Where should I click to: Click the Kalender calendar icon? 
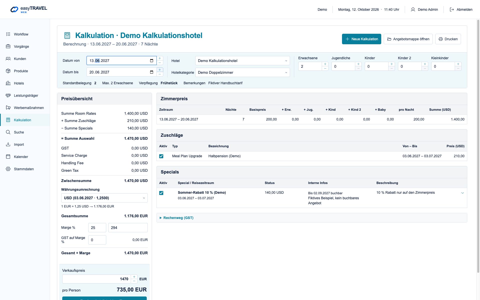(x=8, y=157)
